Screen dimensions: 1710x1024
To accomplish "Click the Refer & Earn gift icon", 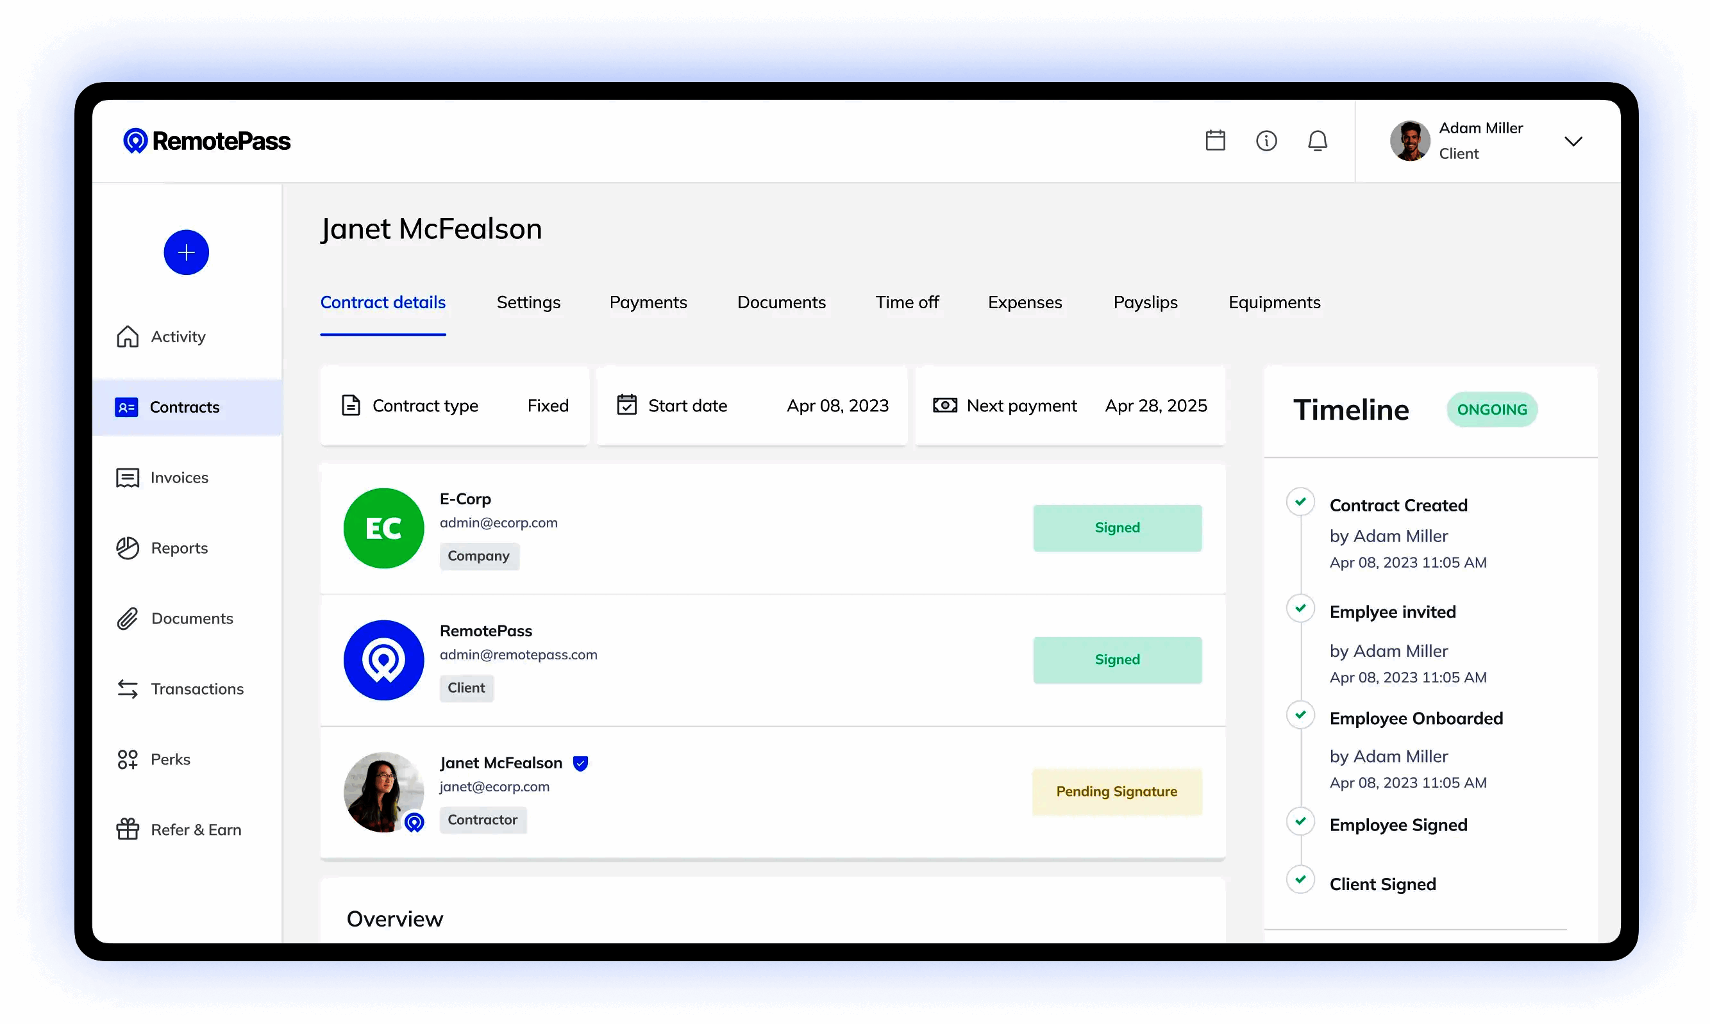I will 128,830.
